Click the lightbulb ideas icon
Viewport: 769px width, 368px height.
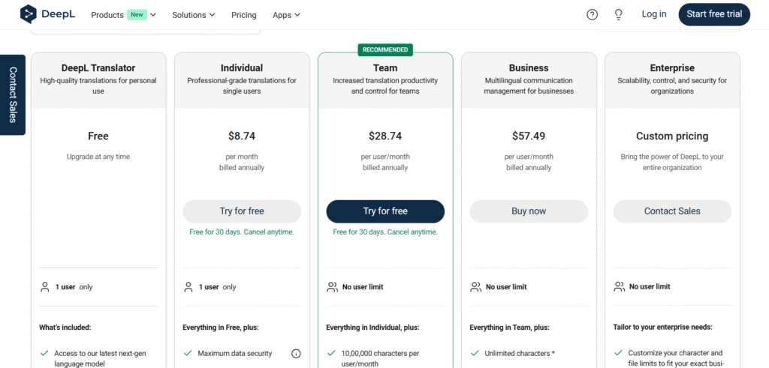pos(619,15)
